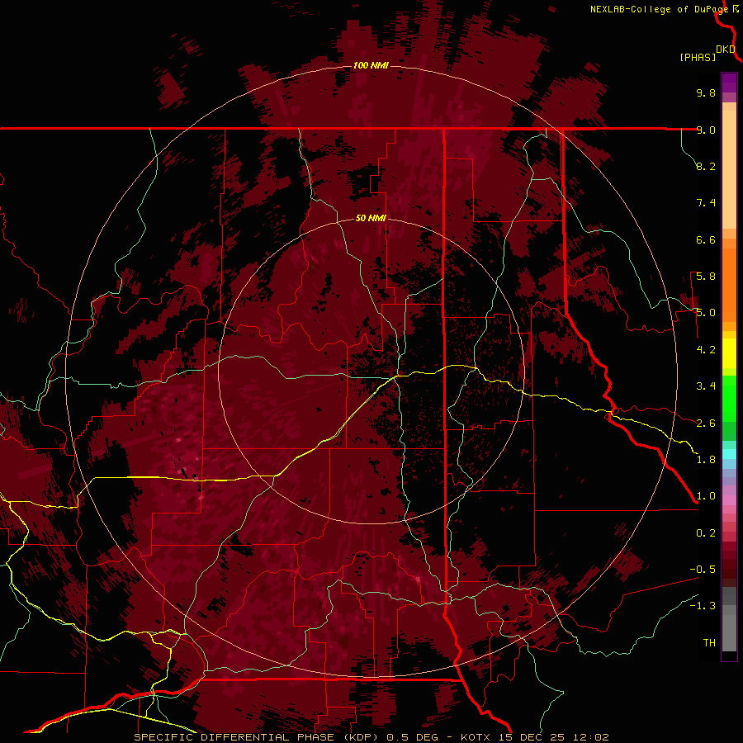Click the -1.3 scale value
The height and width of the screenshot is (743, 743).
pos(703,606)
